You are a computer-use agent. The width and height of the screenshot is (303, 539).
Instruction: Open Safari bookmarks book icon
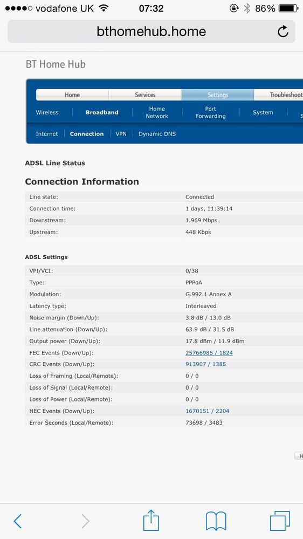(216, 521)
